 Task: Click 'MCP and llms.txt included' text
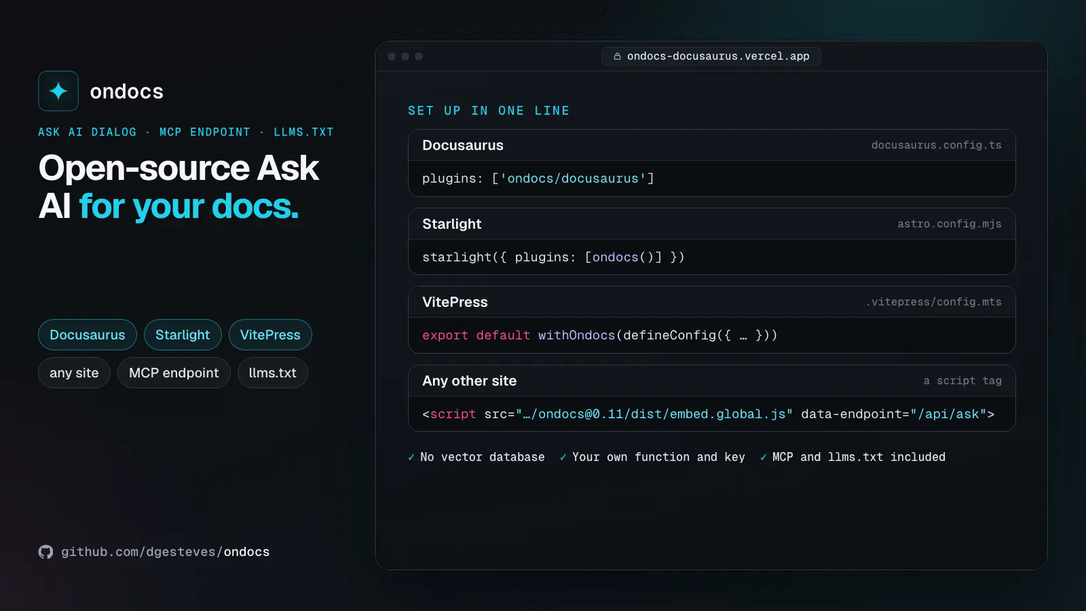point(859,458)
